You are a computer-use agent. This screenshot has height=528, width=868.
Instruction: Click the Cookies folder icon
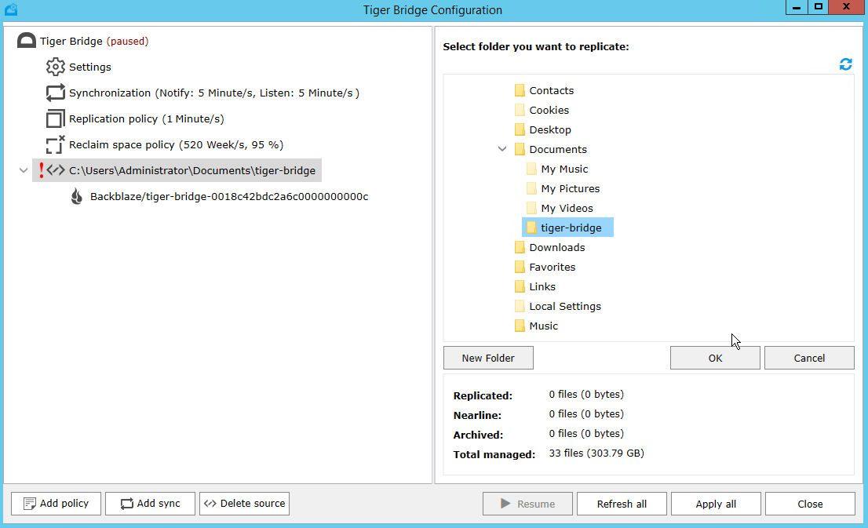click(520, 110)
